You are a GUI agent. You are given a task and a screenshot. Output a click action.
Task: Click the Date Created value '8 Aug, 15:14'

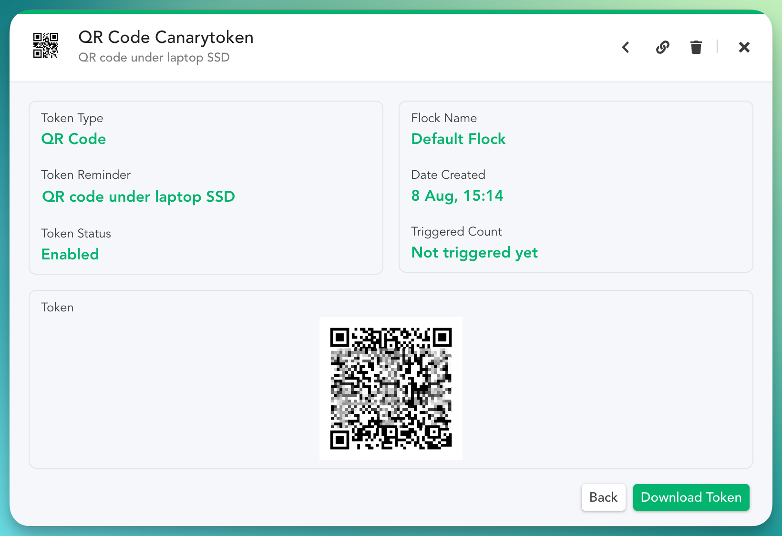point(457,196)
